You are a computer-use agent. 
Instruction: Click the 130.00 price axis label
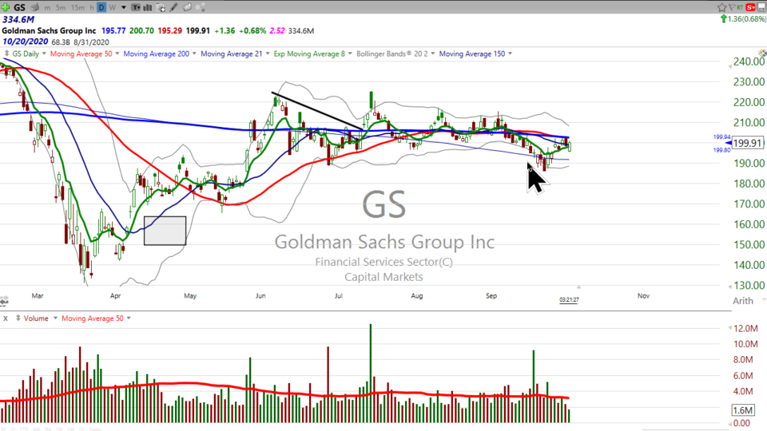[x=749, y=286]
